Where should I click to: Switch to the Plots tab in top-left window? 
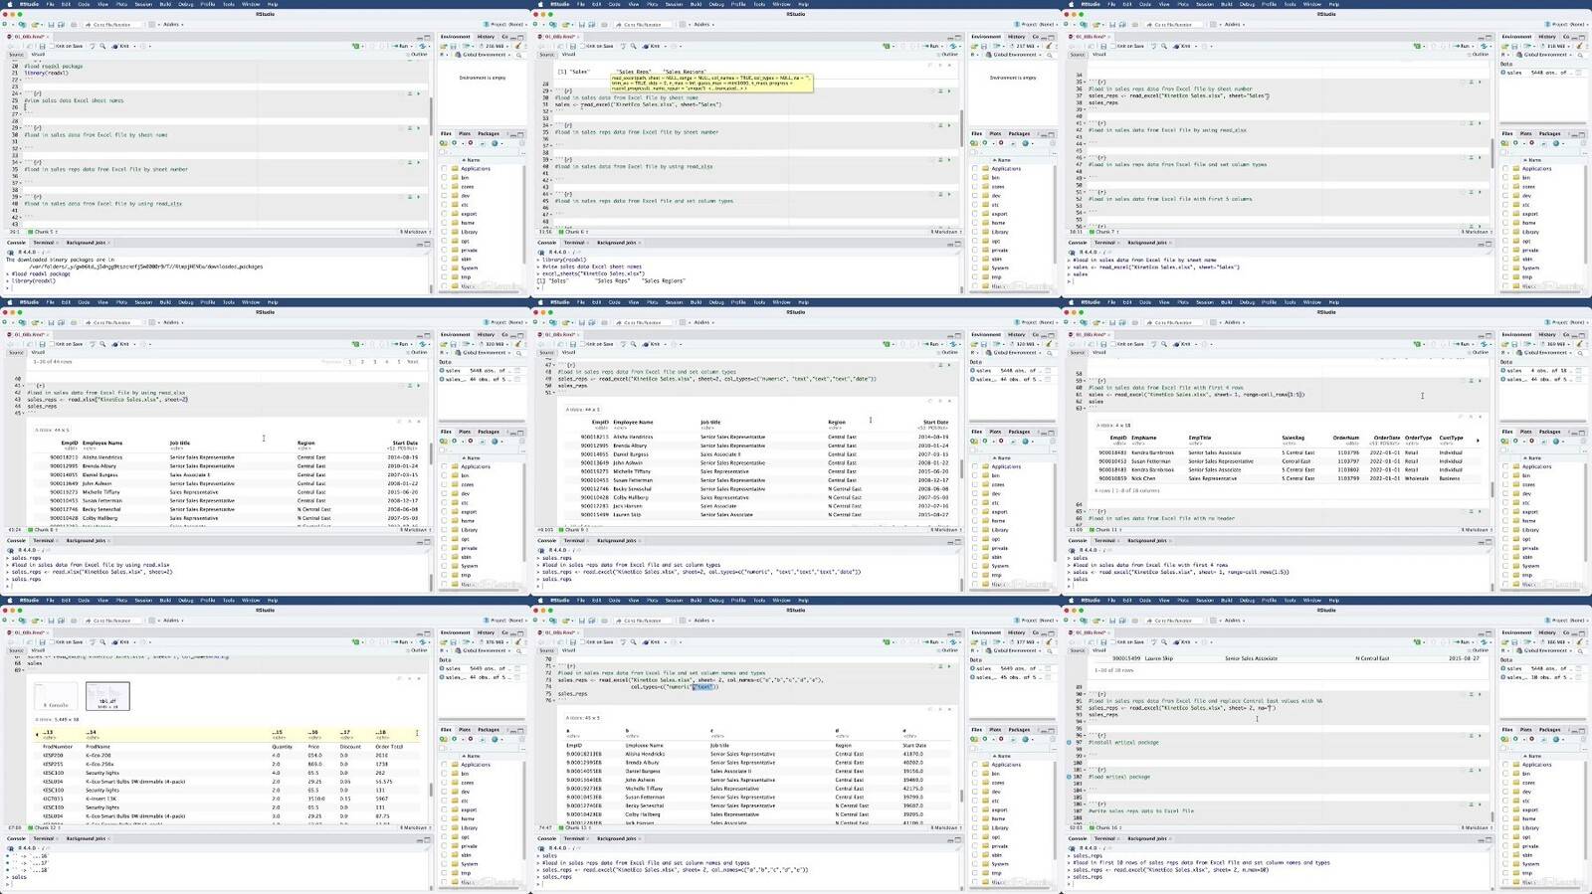click(464, 133)
